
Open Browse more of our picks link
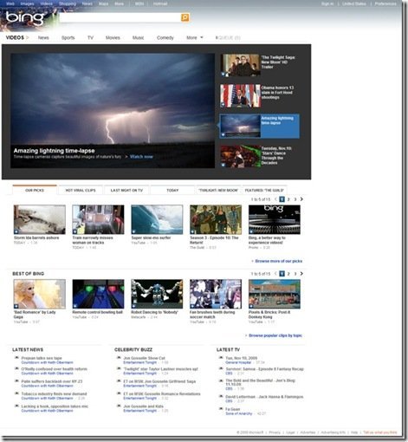point(279,261)
